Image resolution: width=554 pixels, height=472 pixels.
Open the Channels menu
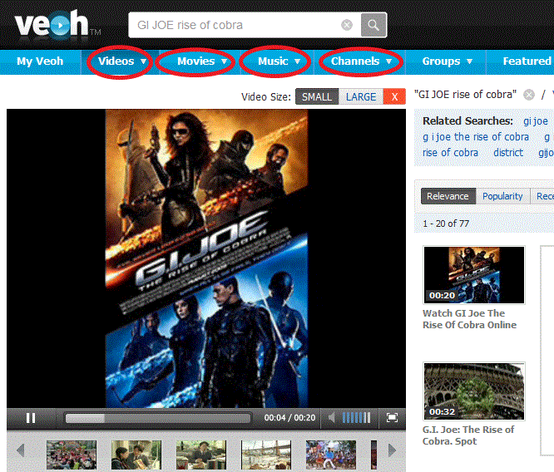[355, 61]
